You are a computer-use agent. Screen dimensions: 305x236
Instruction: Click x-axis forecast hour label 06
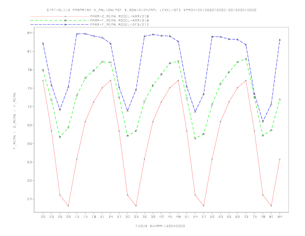[x=60, y=217]
